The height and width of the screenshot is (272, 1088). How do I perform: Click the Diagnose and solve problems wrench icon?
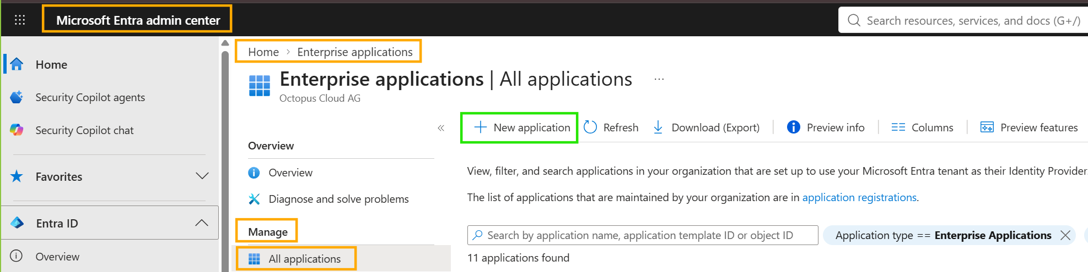coord(254,199)
